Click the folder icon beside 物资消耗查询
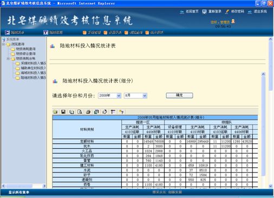The image size is (274, 198). [13, 49]
